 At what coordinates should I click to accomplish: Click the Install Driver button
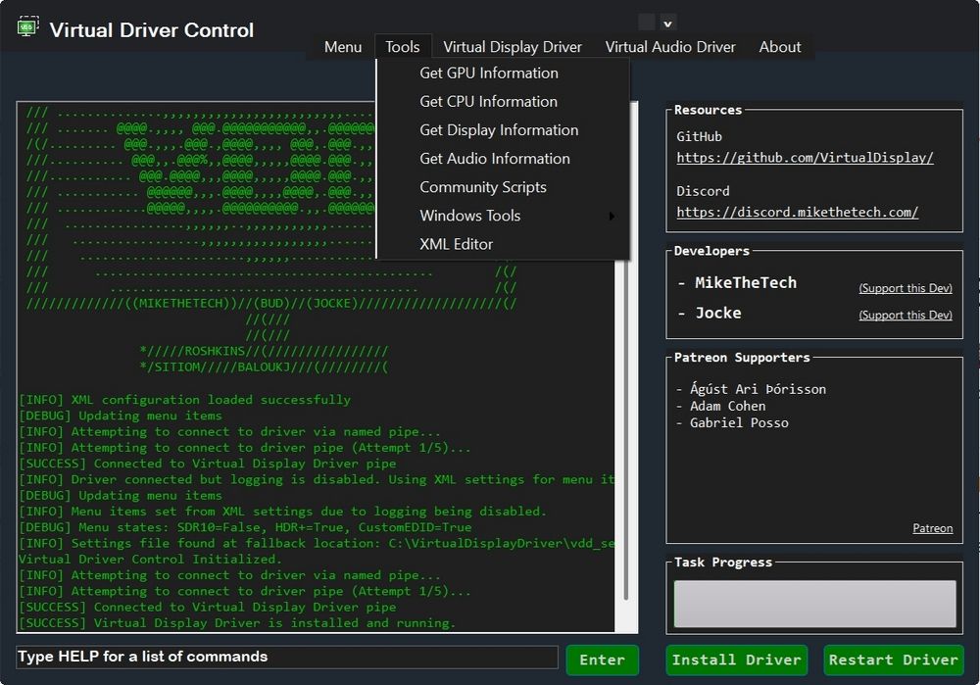click(736, 660)
